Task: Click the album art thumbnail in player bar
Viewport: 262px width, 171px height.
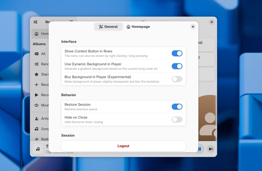Action: coord(38,149)
